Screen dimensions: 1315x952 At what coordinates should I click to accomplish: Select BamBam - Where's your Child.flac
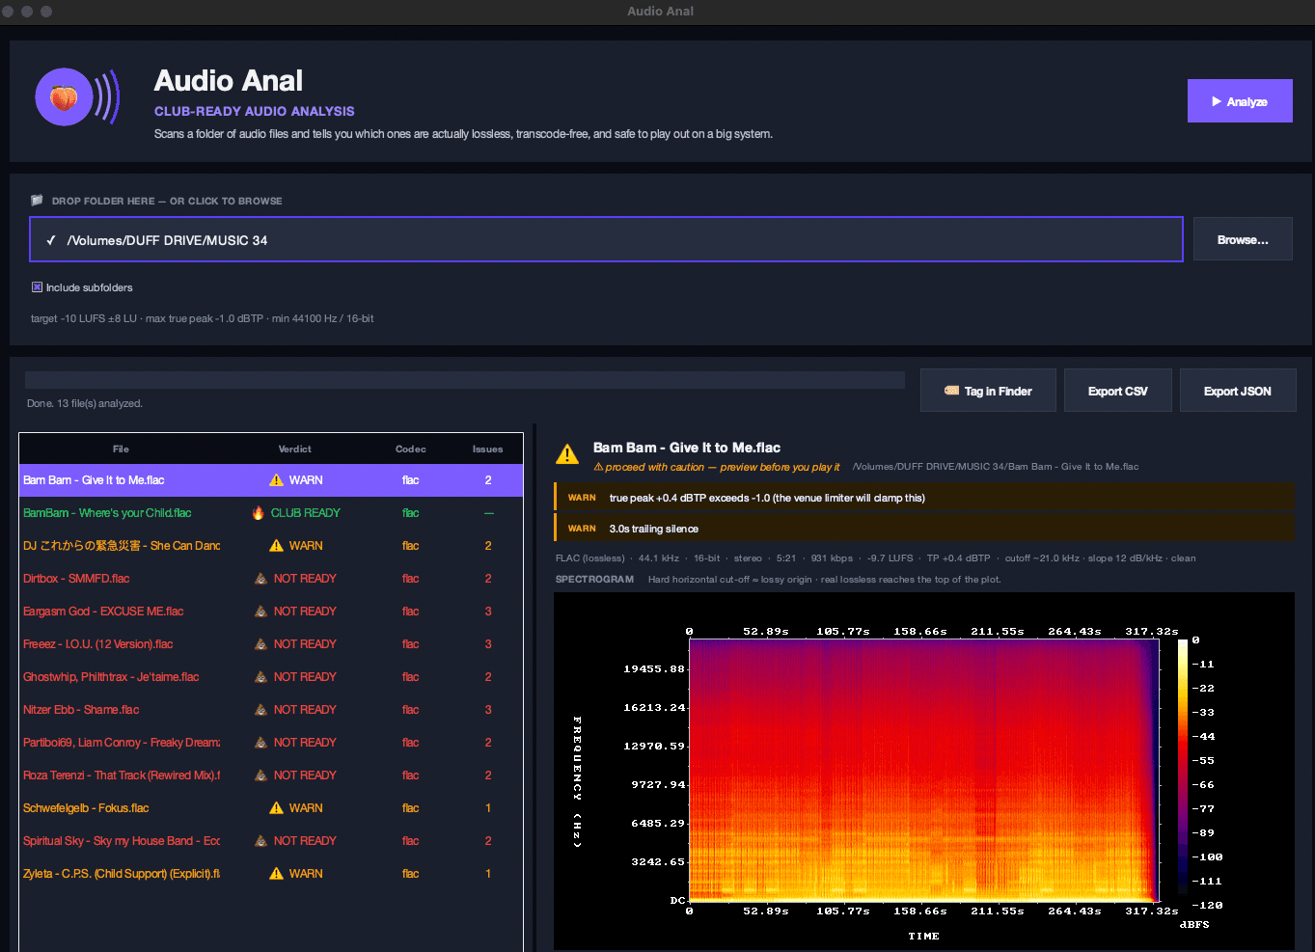tap(271, 513)
